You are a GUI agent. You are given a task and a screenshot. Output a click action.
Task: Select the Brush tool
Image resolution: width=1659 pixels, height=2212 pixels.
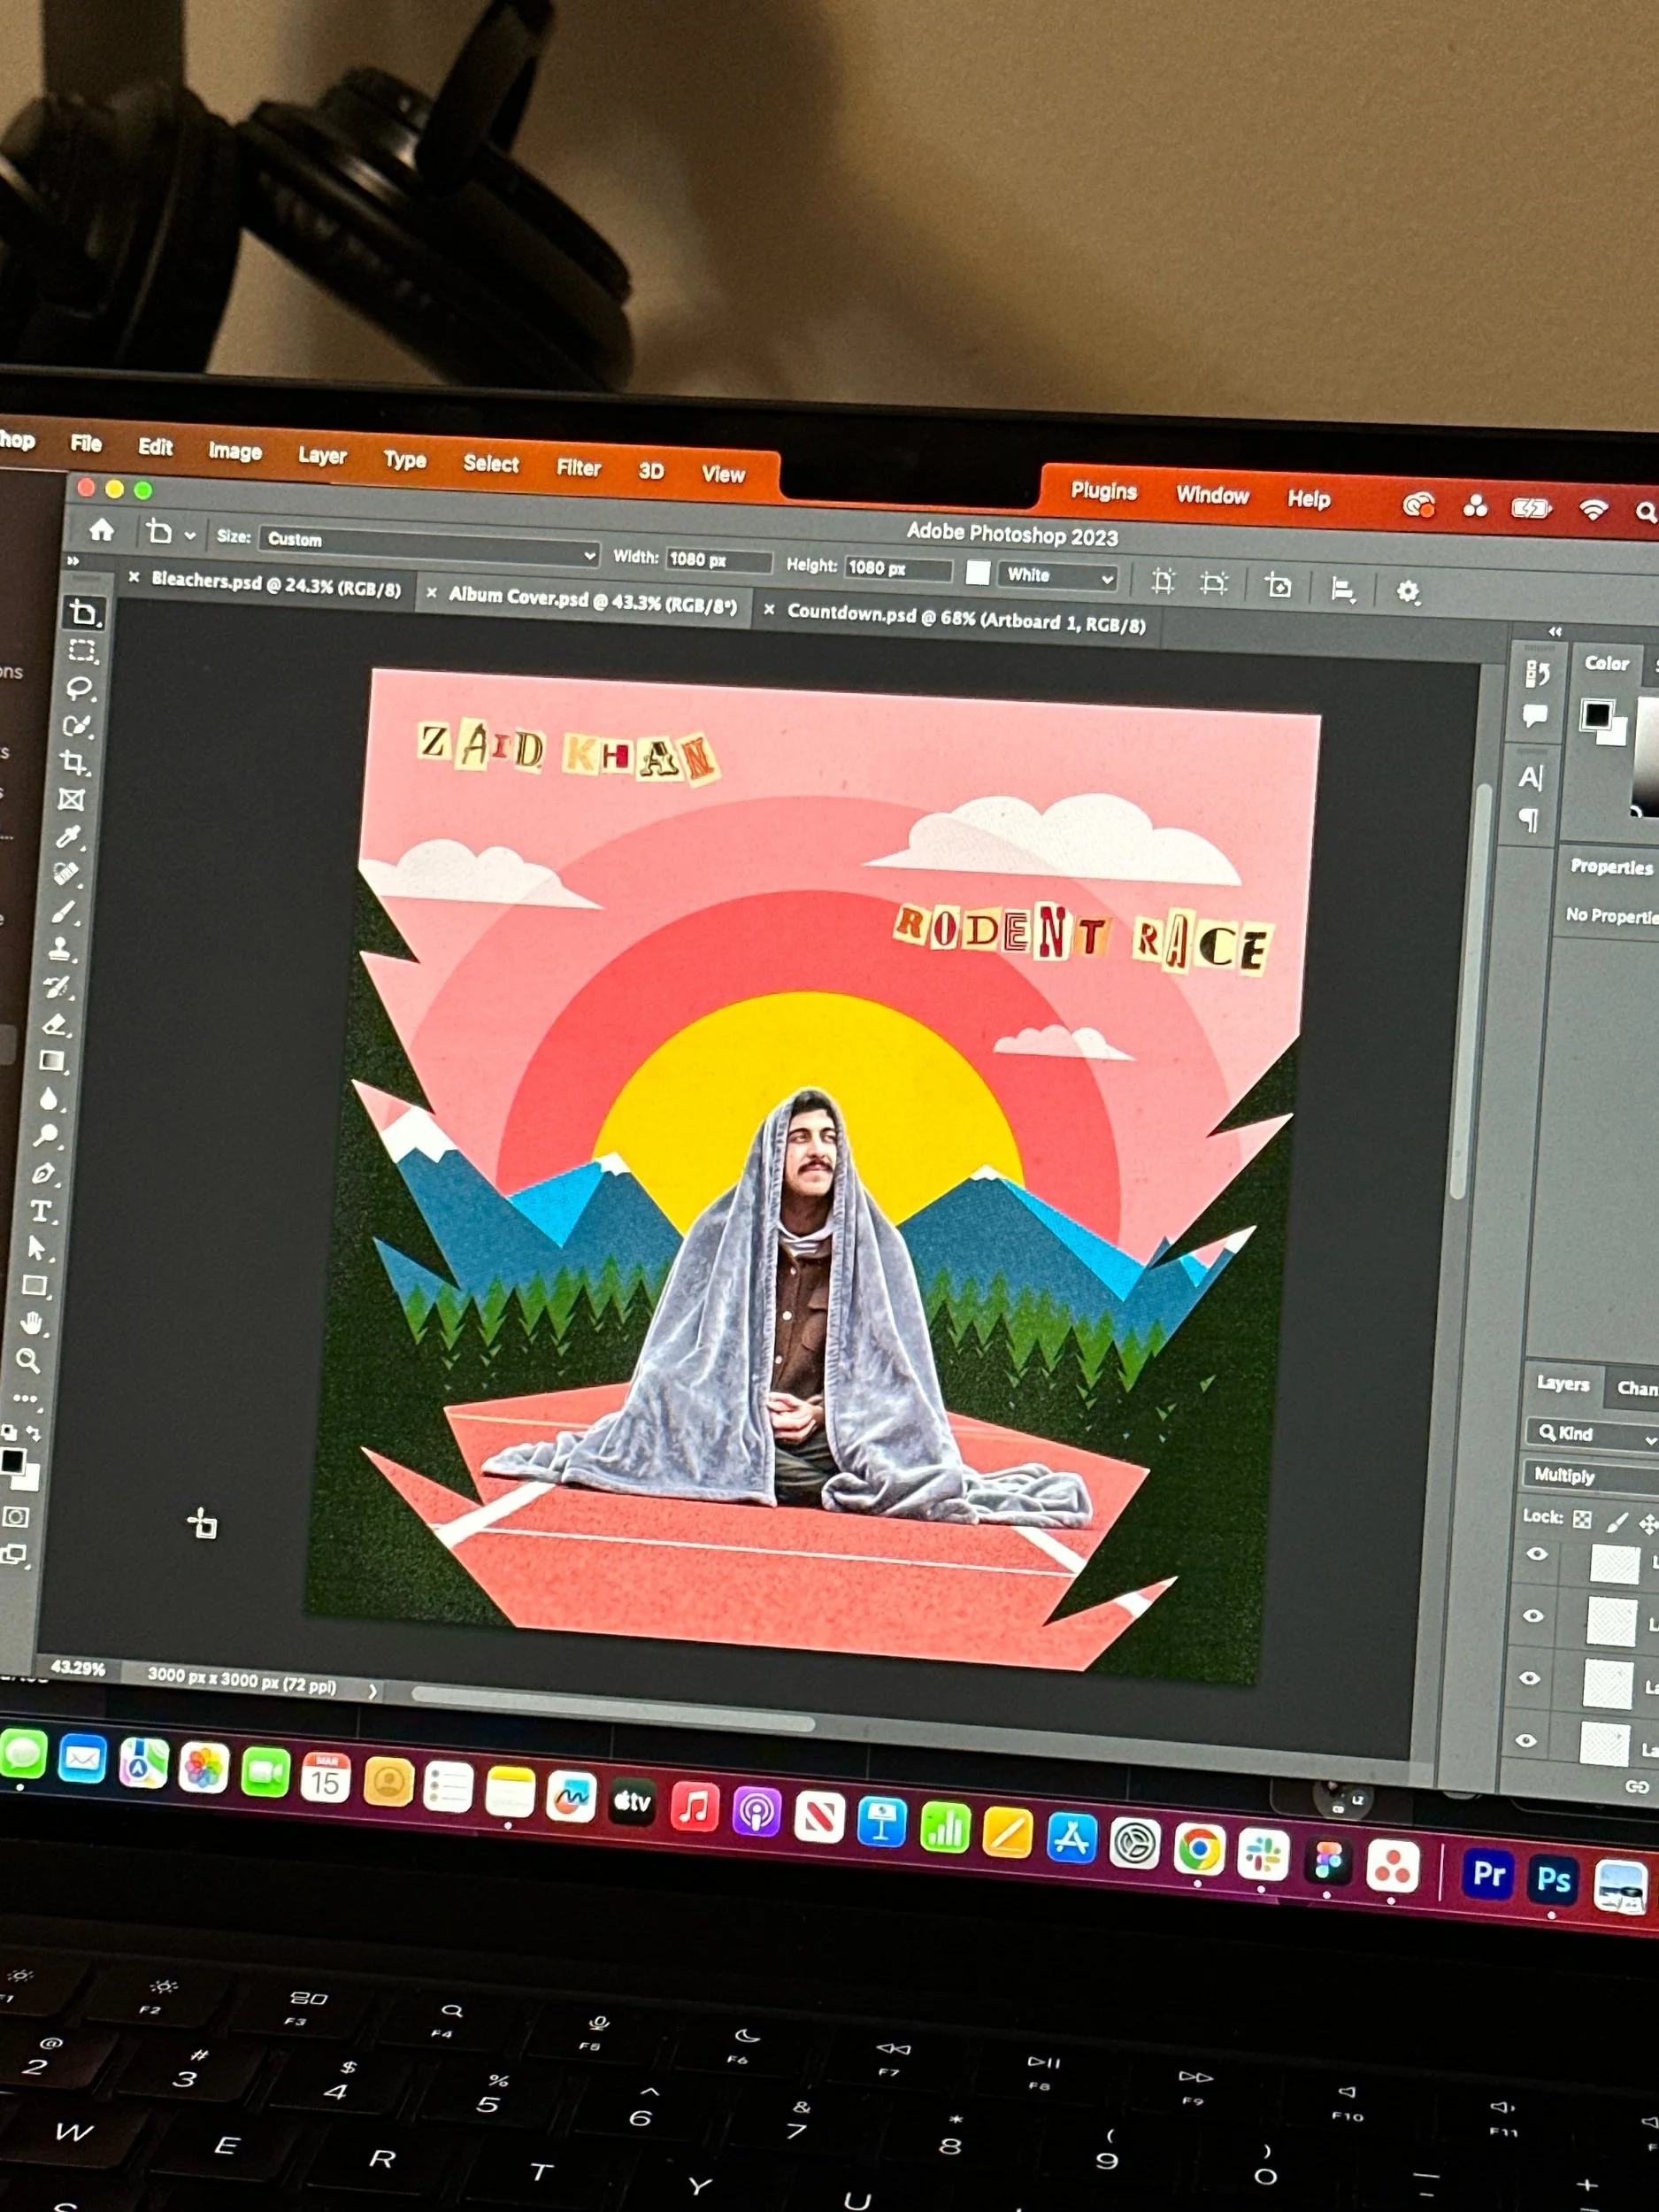64,912
